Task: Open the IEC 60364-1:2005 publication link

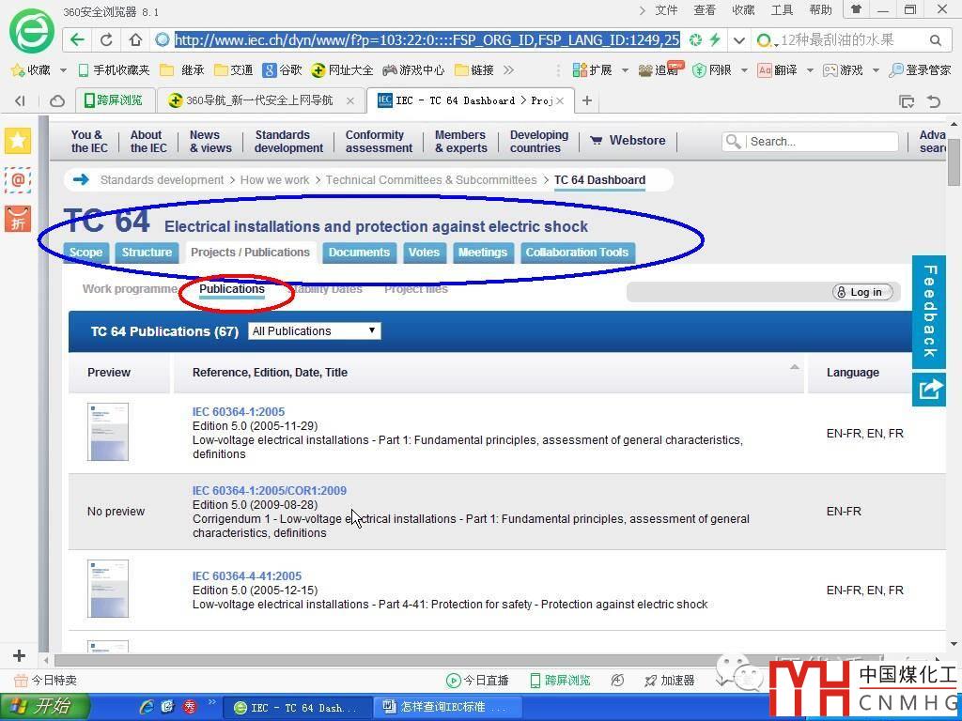Action: pos(238,411)
